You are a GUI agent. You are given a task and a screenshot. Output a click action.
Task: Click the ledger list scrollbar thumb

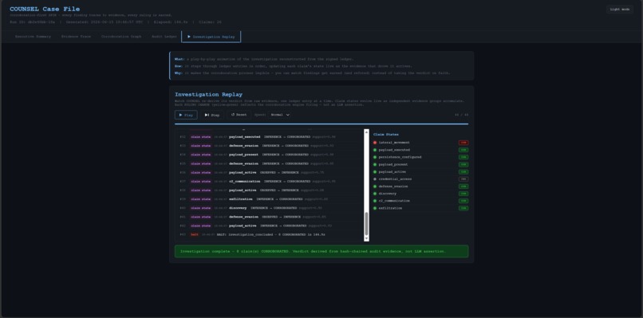[x=367, y=224]
